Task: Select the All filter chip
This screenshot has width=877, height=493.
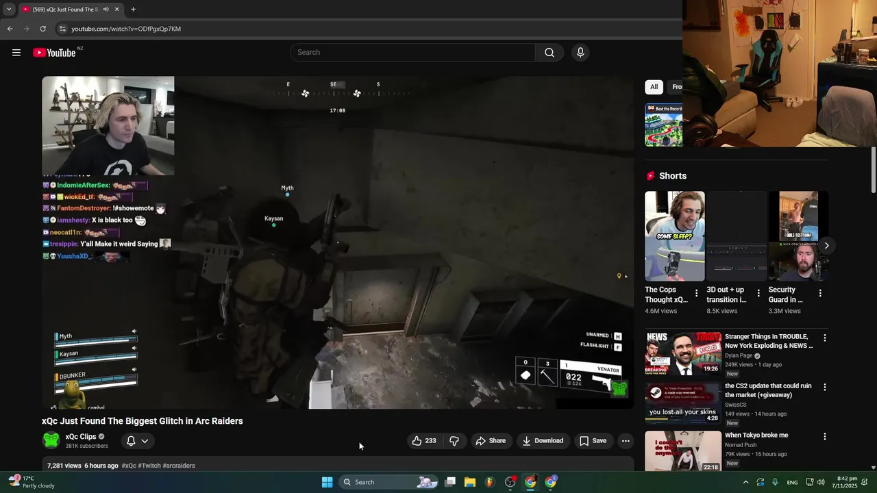Action: pyautogui.click(x=654, y=87)
